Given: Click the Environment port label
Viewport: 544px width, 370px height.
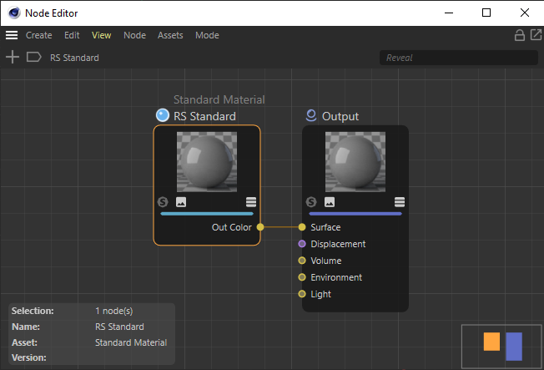Looking at the screenshot, I should (x=336, y=277).
